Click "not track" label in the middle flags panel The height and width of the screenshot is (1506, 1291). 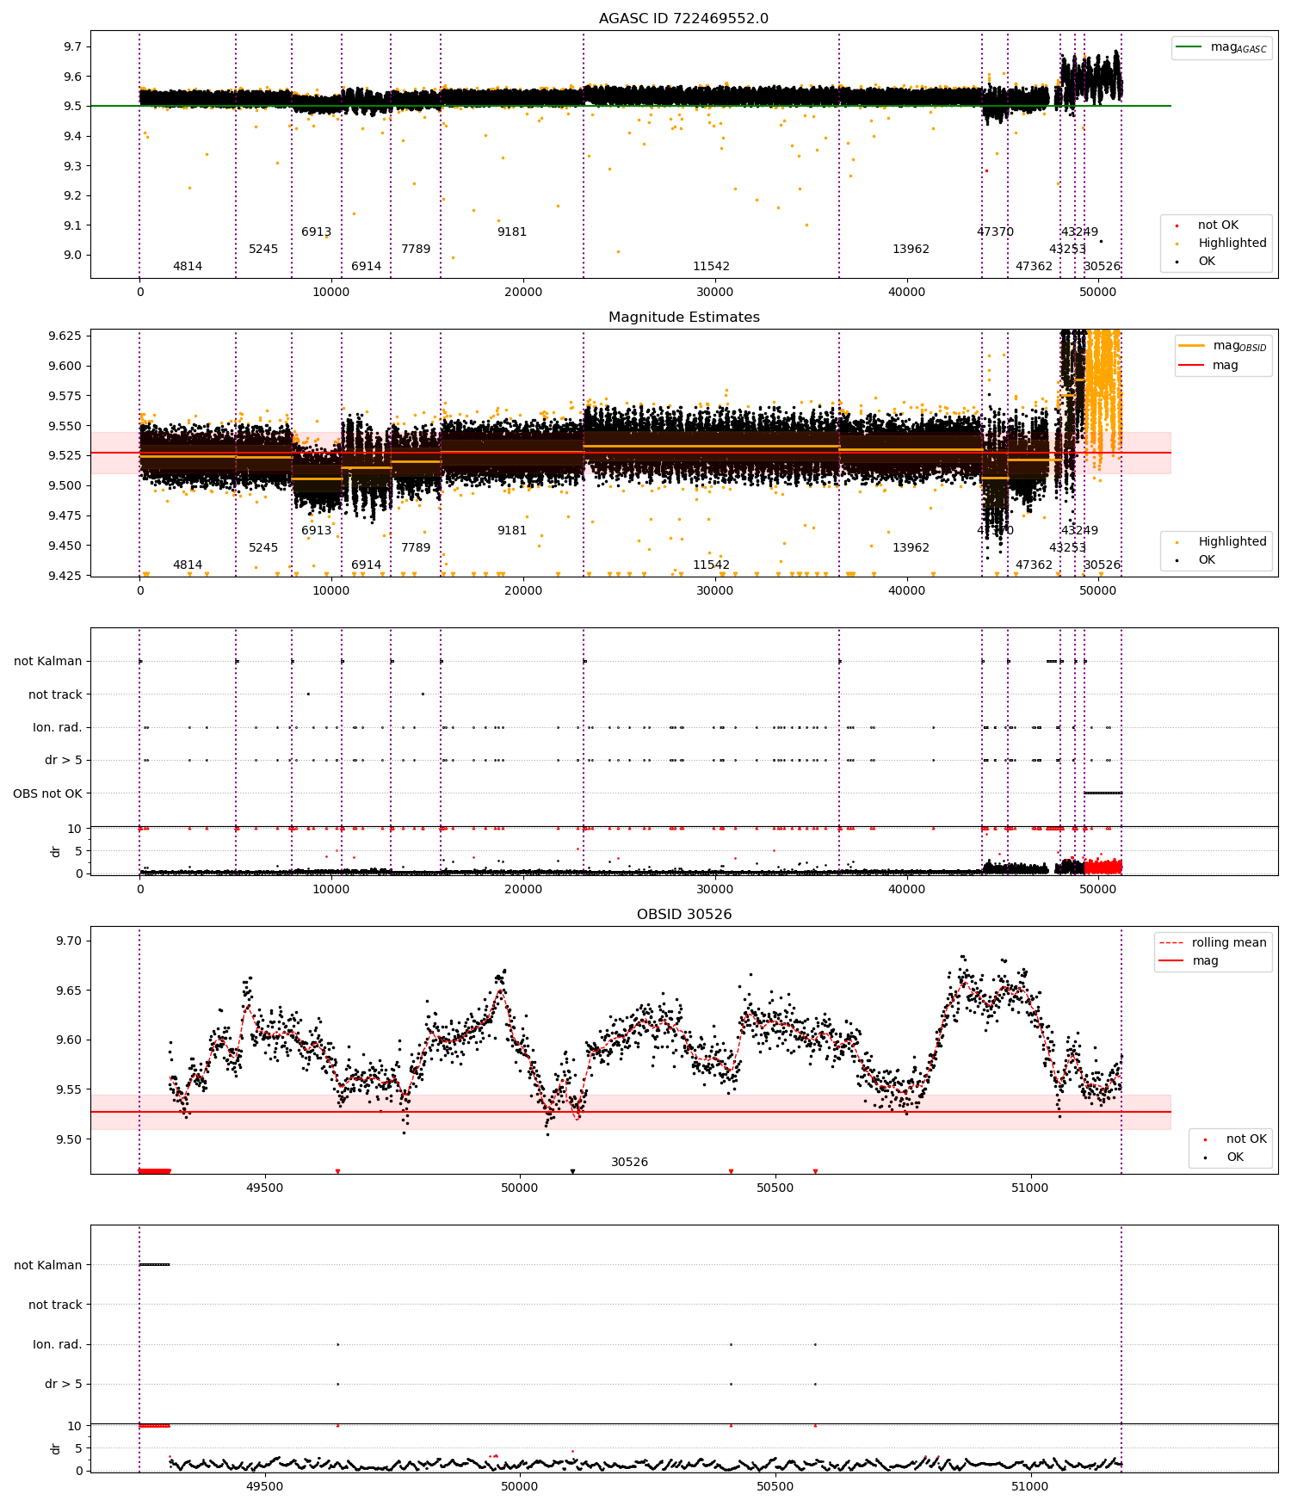(55, 694)
